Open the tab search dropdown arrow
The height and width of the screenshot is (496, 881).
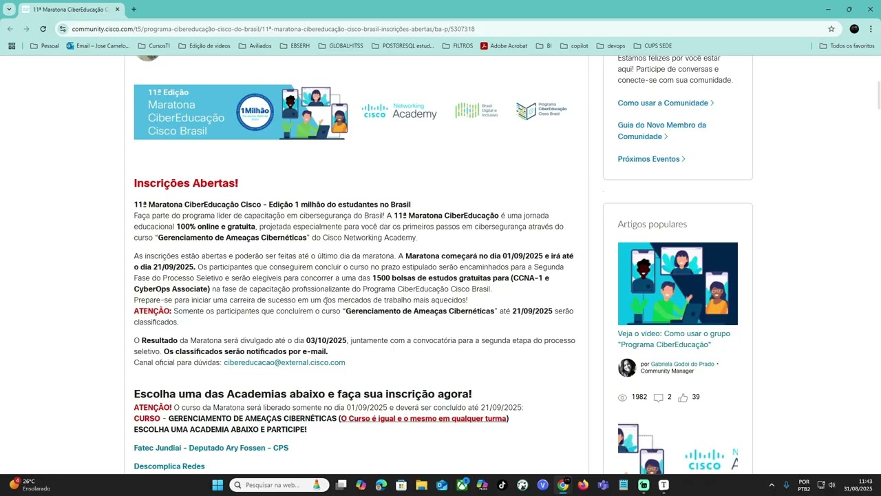pos(9,10)
